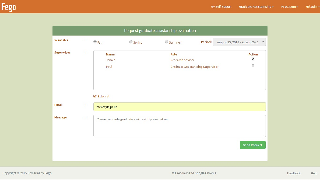Toggle the External checkbox
Viewport: 320px width, 180px height.
[x=95, y=96]
